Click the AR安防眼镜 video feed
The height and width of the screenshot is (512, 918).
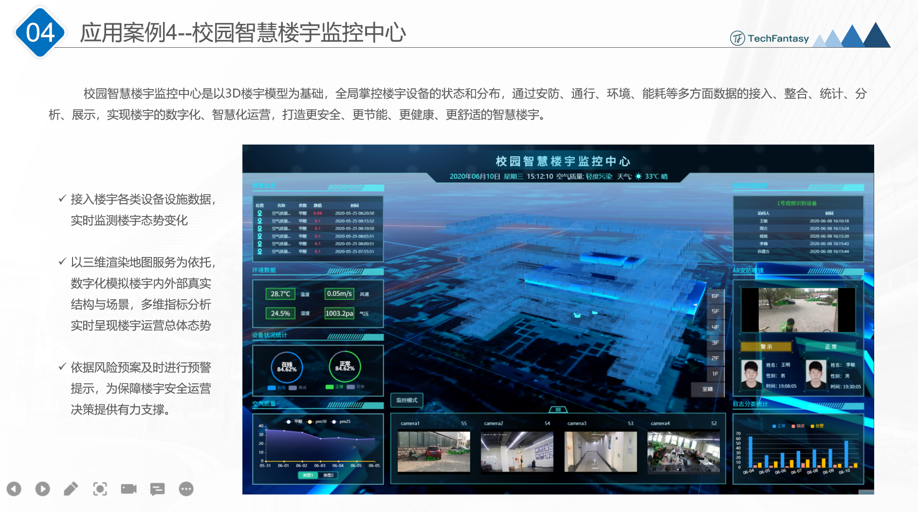(798, 310)
